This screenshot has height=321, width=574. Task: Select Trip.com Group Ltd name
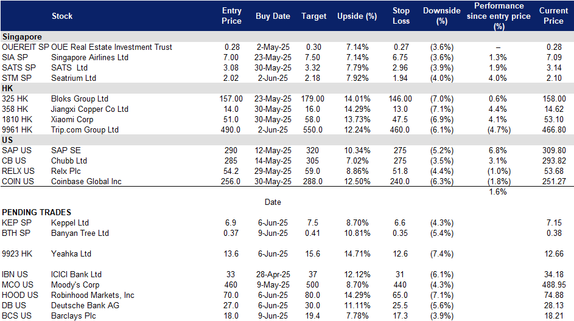tap(85, 129)
